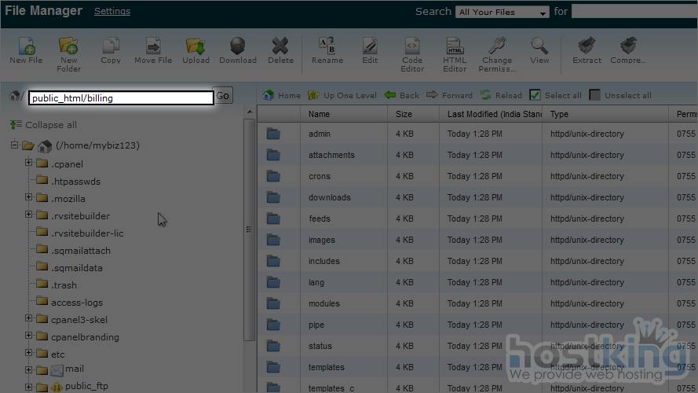Sort files by Size column header
Screen dimensions: 698x393
pos(404,114)
